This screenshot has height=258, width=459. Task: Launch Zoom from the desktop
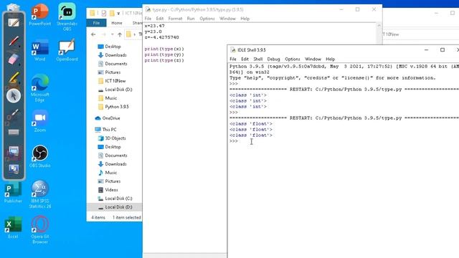click(40, 121)
